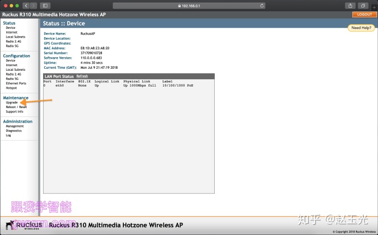Viewport: 378px width, 235px height.
Task: Open Hotspot configuration page
Action: 12,88
